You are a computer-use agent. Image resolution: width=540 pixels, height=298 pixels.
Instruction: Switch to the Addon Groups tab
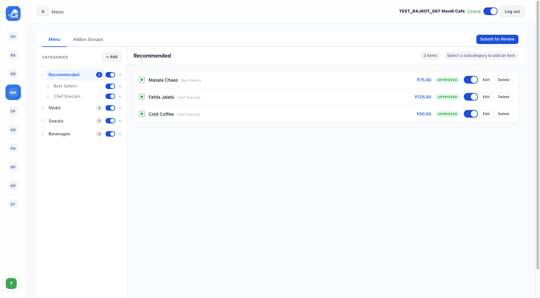coord(88,39)
